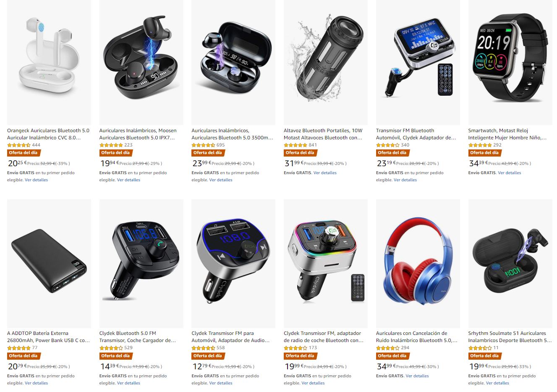
Task: Open the Auriculares con Cancelación de Ruido title
Action: click(x=417, y=337)
